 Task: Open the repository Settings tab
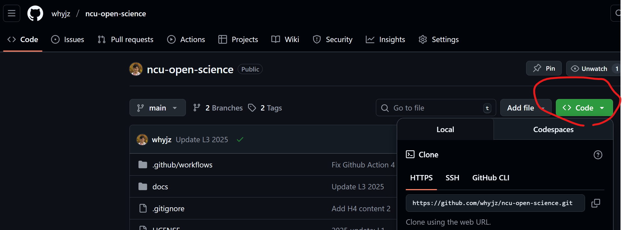click(439, 39)
